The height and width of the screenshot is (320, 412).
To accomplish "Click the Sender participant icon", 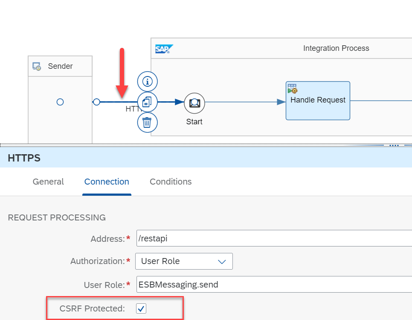I will pyautogui.click(x=37, y=66).
